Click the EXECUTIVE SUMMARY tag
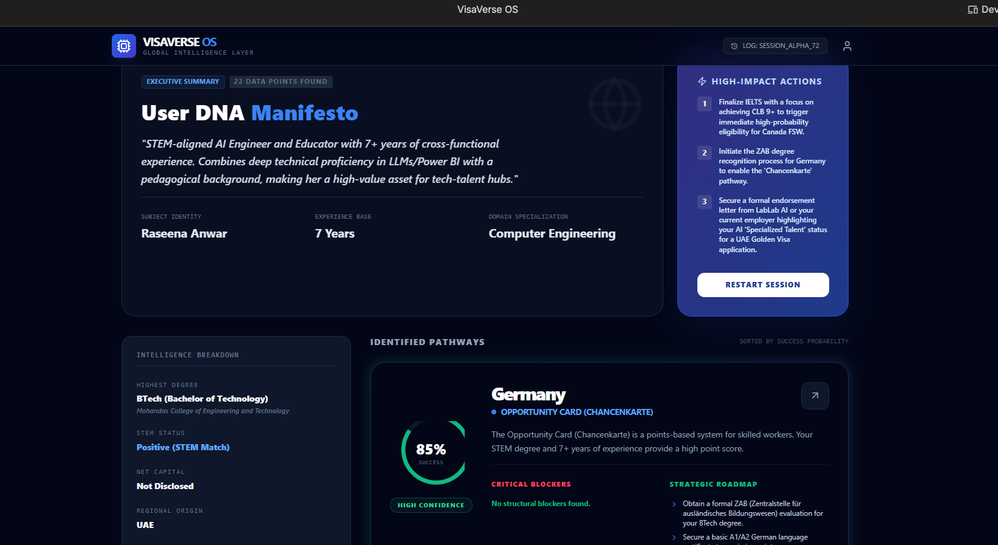Viewport: 998px width, 545px height. click(x=183, y=81)
